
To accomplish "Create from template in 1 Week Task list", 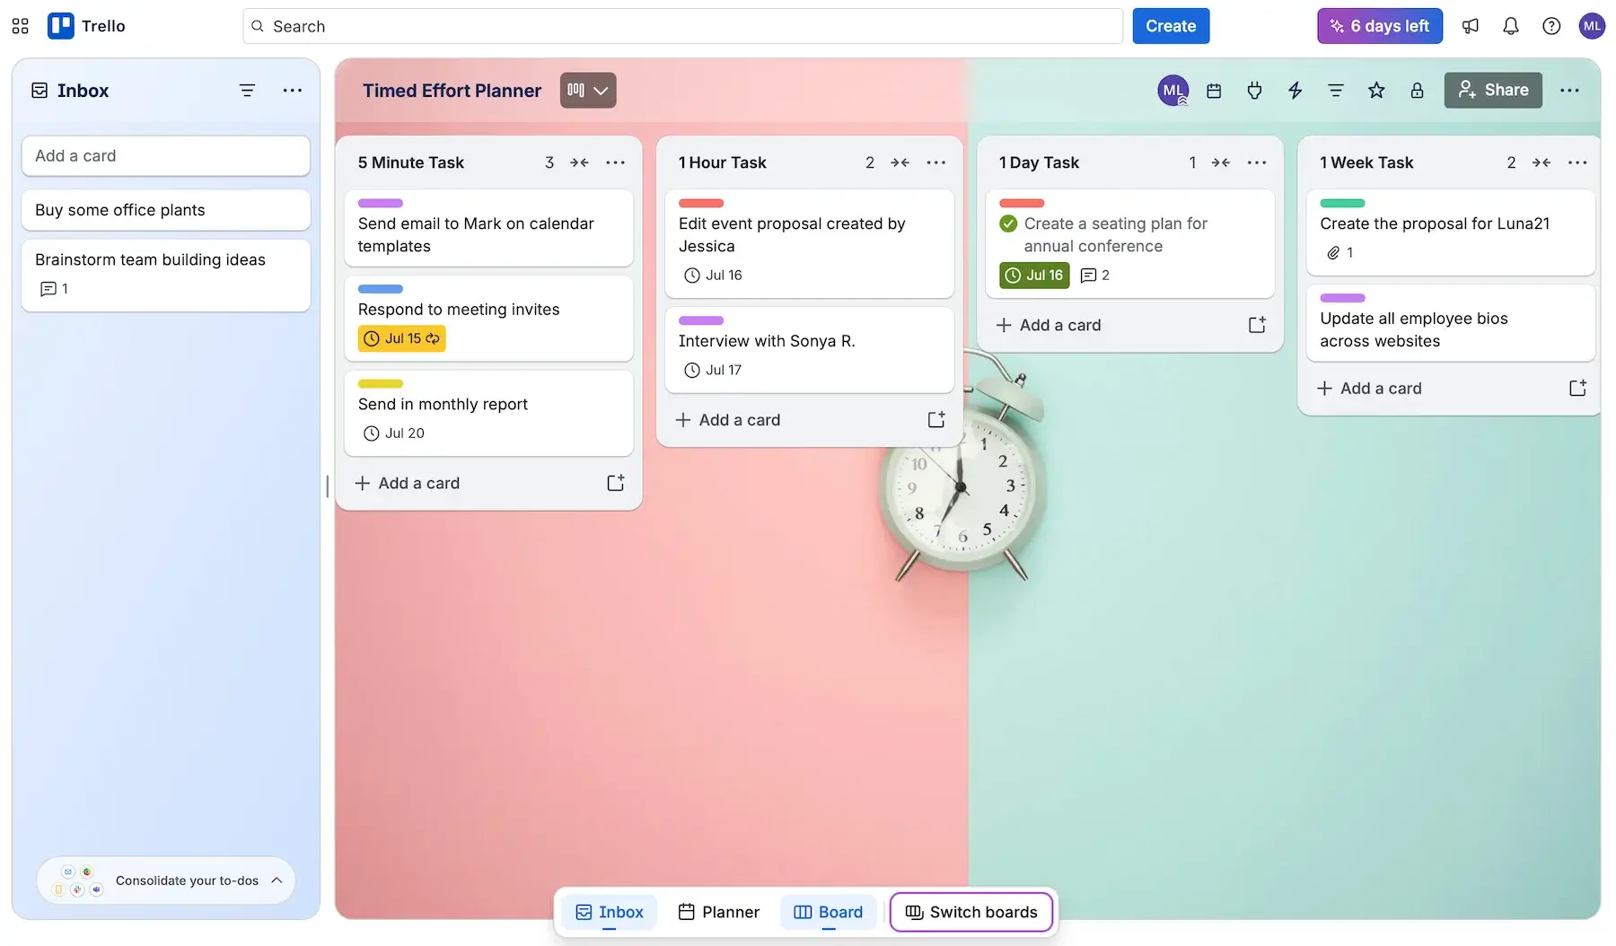I will (x=1577, y=388).
